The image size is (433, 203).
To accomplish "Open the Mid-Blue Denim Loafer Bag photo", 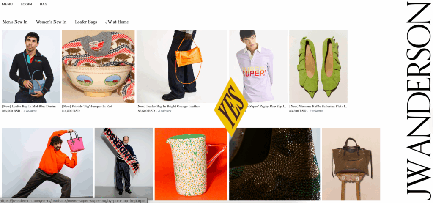I will pyautogui.click(x=31, y=66).
